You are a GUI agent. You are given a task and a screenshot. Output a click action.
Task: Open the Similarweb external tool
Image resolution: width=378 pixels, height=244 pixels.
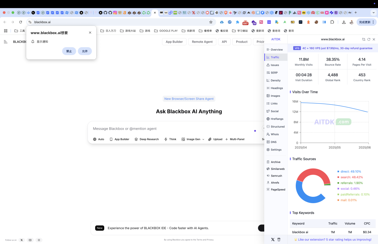[275, 169]
